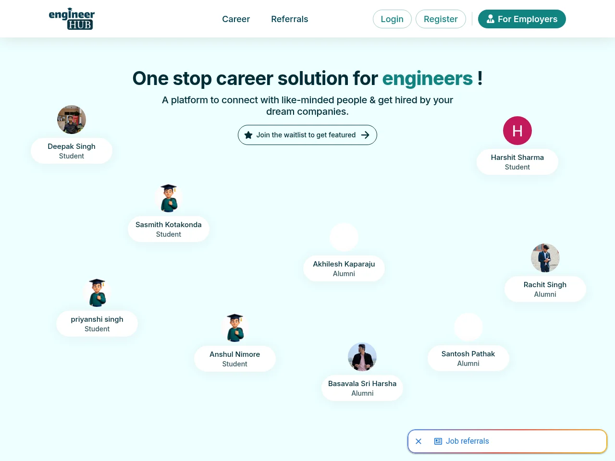Viewport: 615px width, 461px height.
Task: Select the Anshul Nimore Student card
Action: pyautogui.click(x=235, y=359)
